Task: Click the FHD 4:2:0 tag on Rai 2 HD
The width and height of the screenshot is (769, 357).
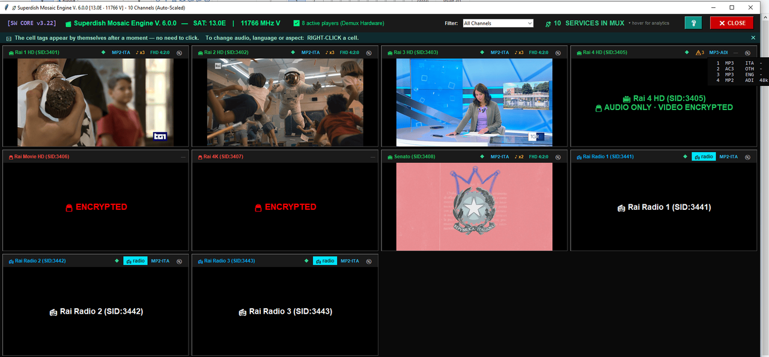Action: click(350, 52)
